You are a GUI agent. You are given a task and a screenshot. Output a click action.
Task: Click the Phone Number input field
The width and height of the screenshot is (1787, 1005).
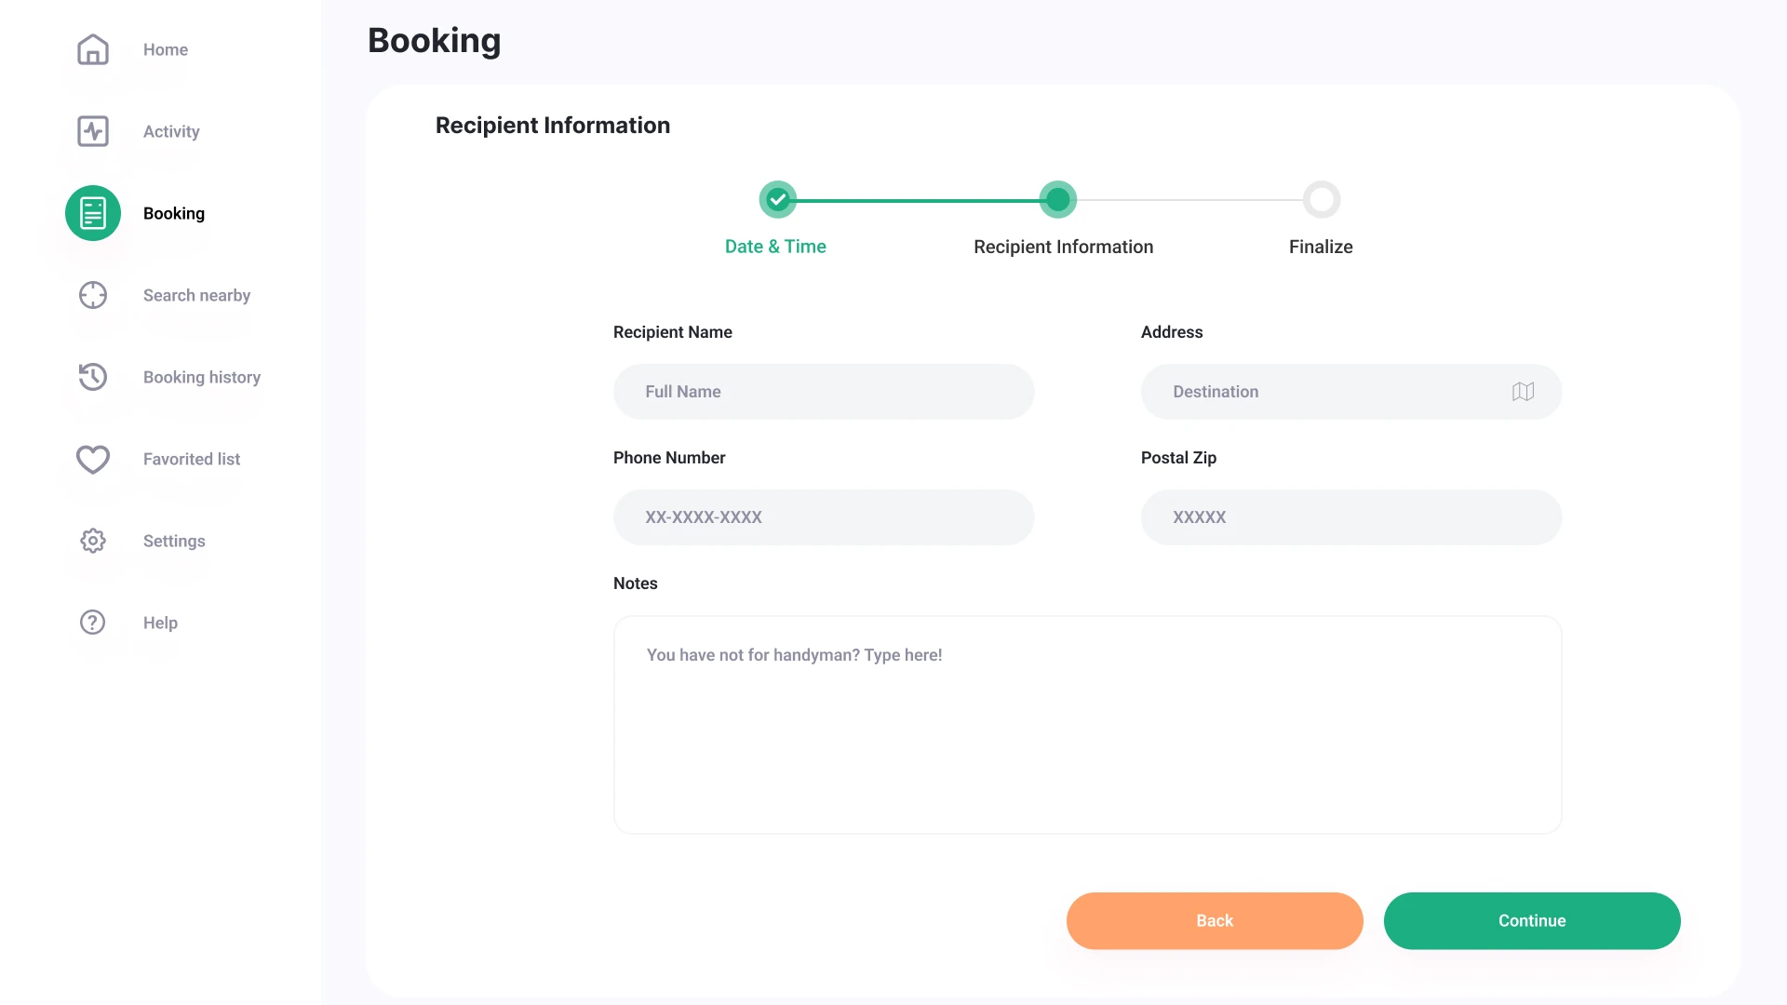click(x=823, y=517)
